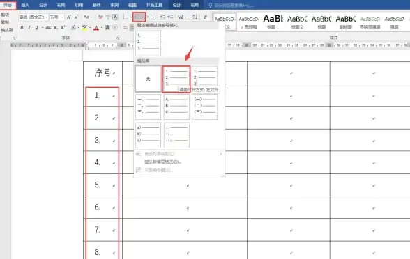
Task: Decrease font size with shrink icon
Action: [77, 17]
